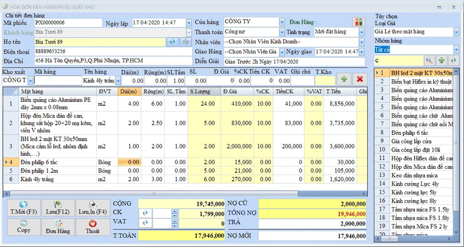Click the green plus add-line icon
Screen dimensions: 464x247
(345, 79)
